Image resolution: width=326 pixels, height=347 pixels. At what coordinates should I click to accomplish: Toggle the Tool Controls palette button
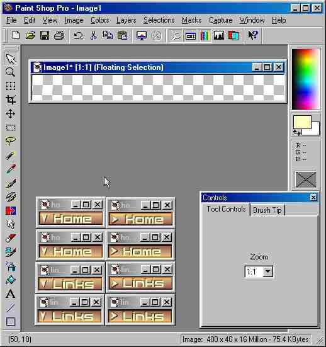(191, 35)
